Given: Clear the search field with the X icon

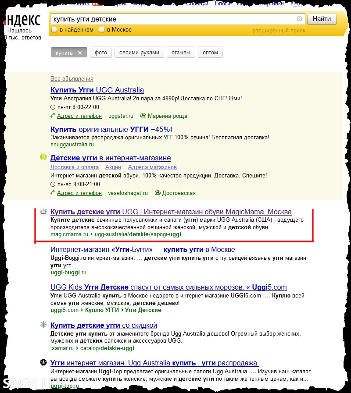Looking at the screenshot, I should [x=299, y=19].
